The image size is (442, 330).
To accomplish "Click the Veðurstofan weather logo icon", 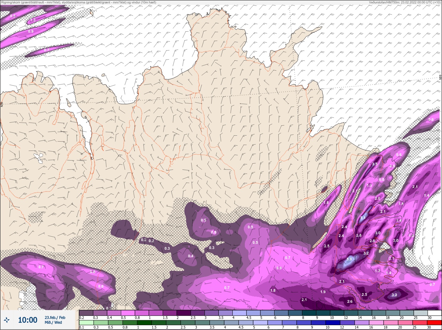I will click(x=6, y=320).
